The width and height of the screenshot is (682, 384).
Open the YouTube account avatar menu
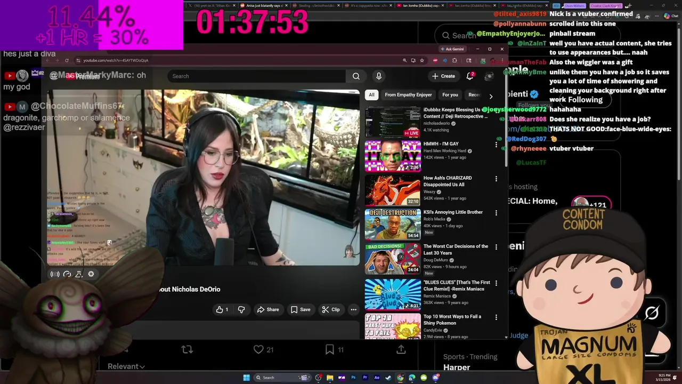(x=489, y=76)
